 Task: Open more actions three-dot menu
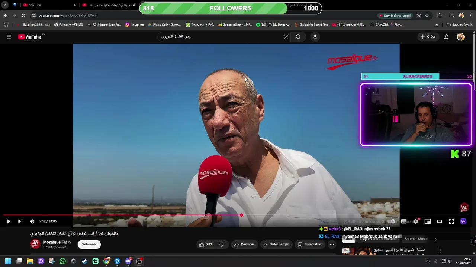point(332,244)
